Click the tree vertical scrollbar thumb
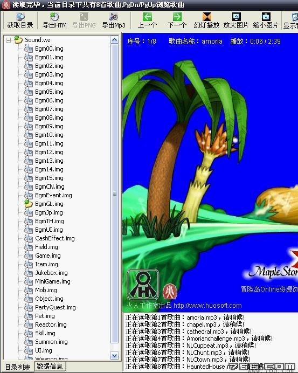The height and width of the screenshot is (373, 298). tap(115, 194)
